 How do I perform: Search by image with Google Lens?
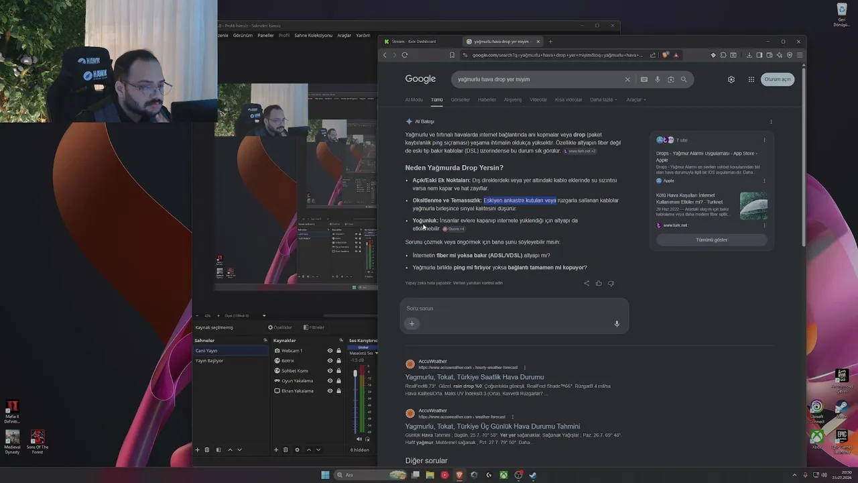pos(671,79)
